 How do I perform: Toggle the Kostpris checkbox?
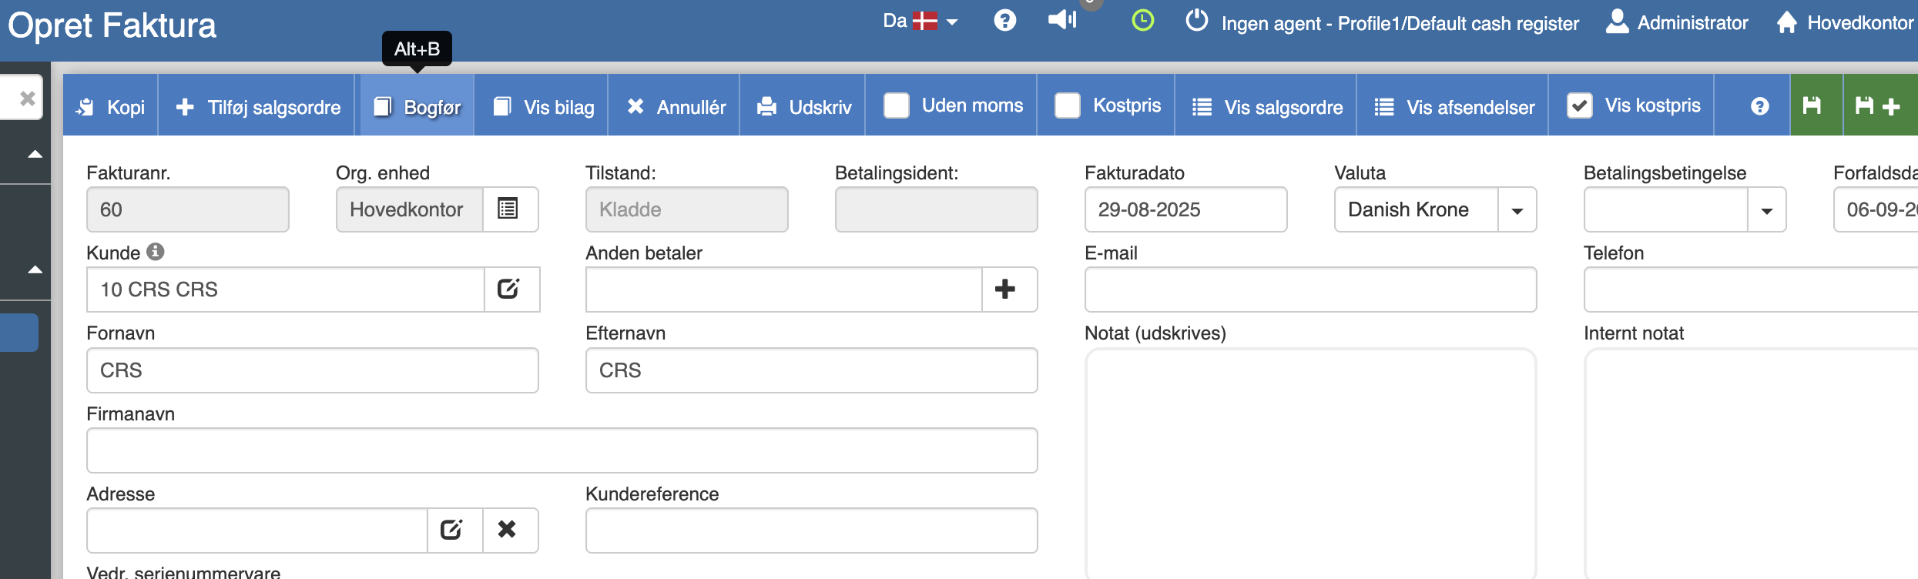tap(1068, 105)
